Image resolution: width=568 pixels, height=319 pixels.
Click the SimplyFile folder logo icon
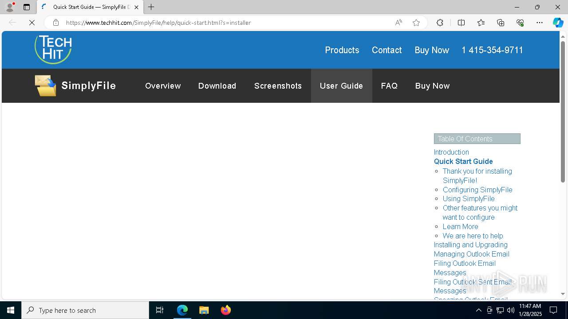(x=46, y=86)
